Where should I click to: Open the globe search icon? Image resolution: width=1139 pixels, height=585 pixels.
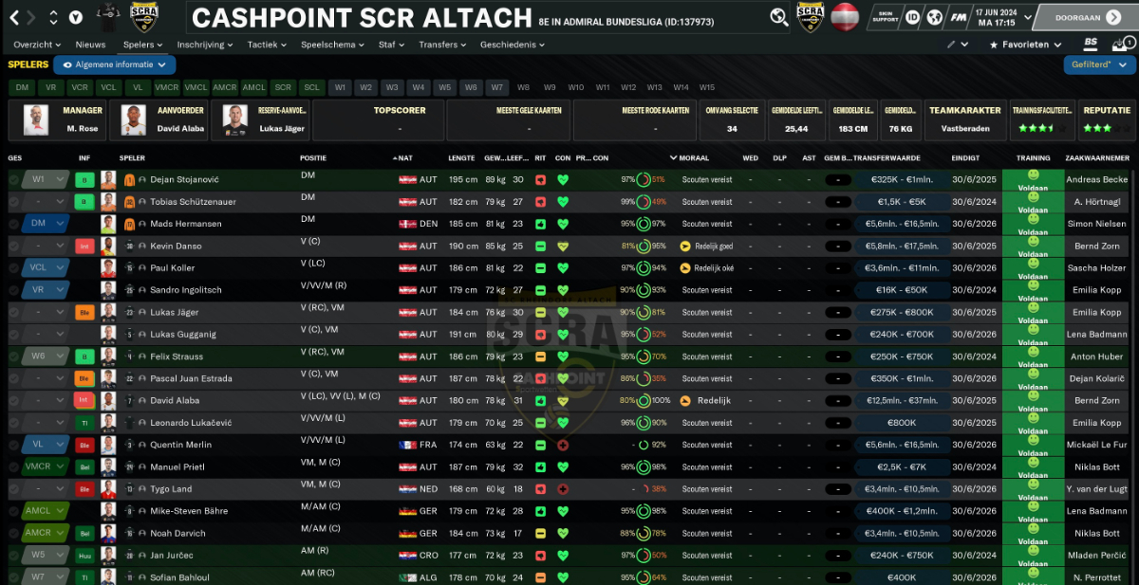779,16
